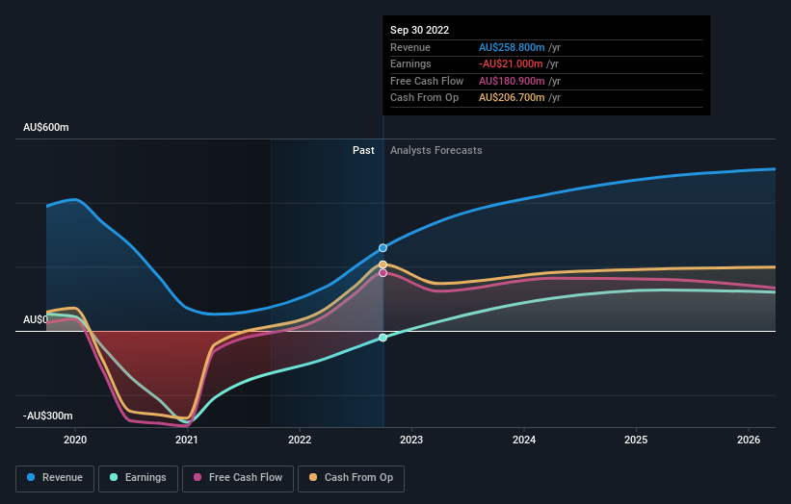This screenshot has width=791, height=504.
Task: Click the AU$0 y-axis label
Action: (36, 319)
